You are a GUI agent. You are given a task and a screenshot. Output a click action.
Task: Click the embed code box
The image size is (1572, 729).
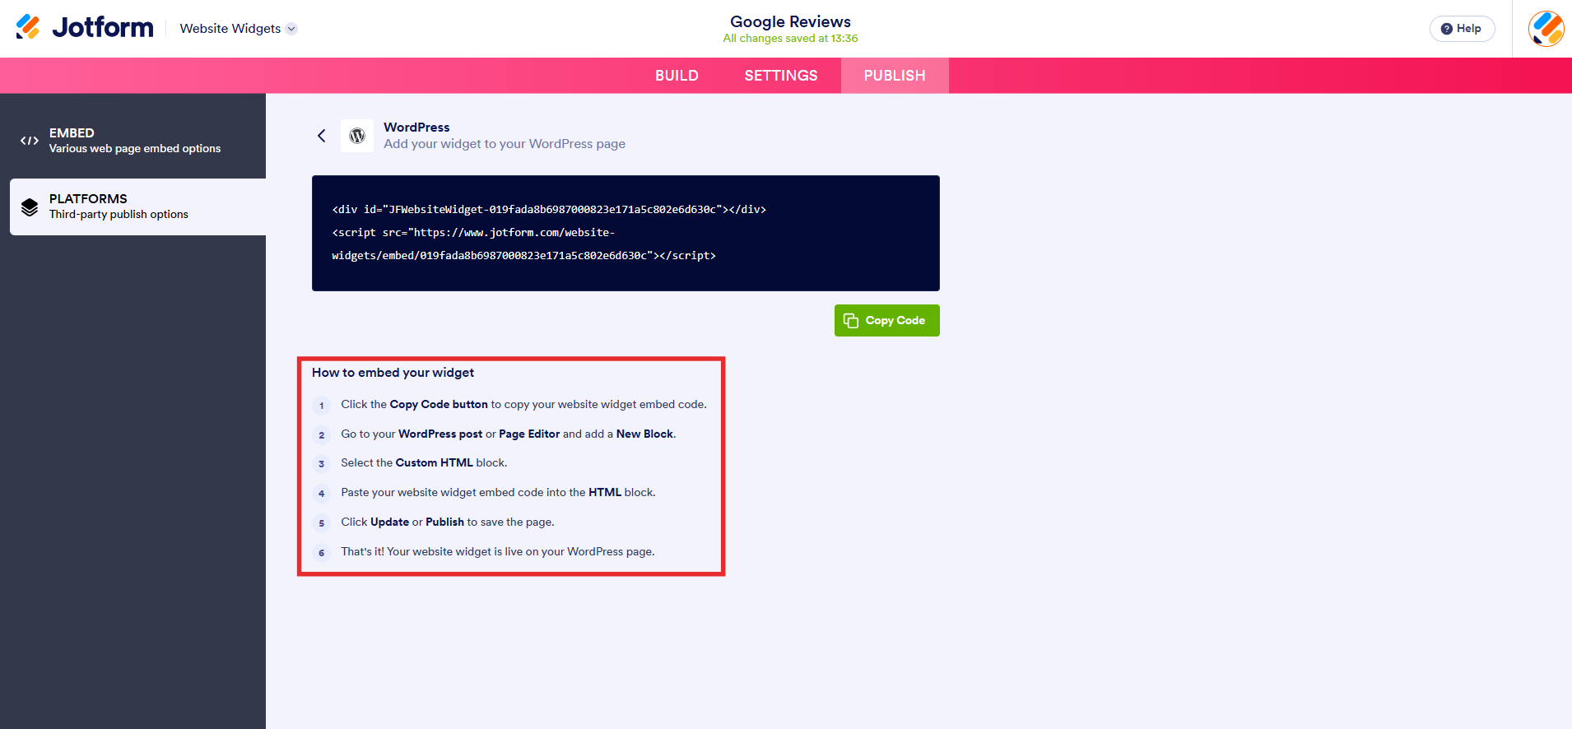(626, 233)
